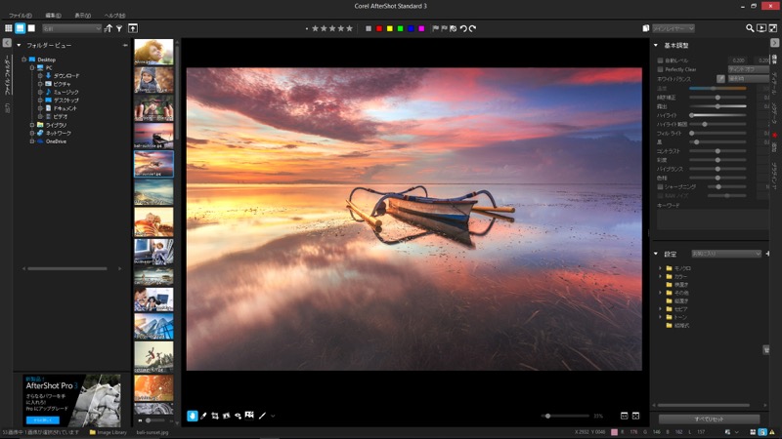The image size is (782, 439).
Task: Switch to the output vertical tab on left
Action: click(x=7, y=108)
